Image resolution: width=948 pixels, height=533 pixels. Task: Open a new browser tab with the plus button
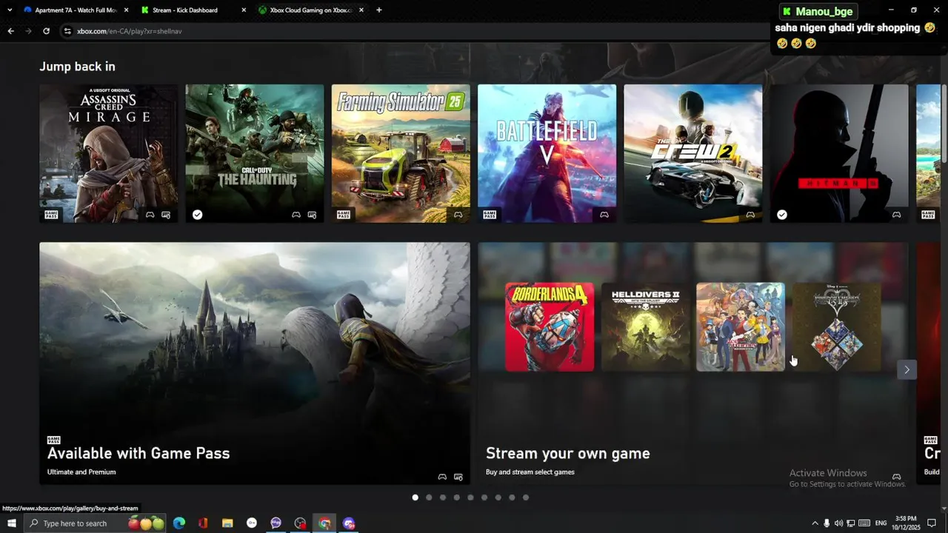[379, 10]
